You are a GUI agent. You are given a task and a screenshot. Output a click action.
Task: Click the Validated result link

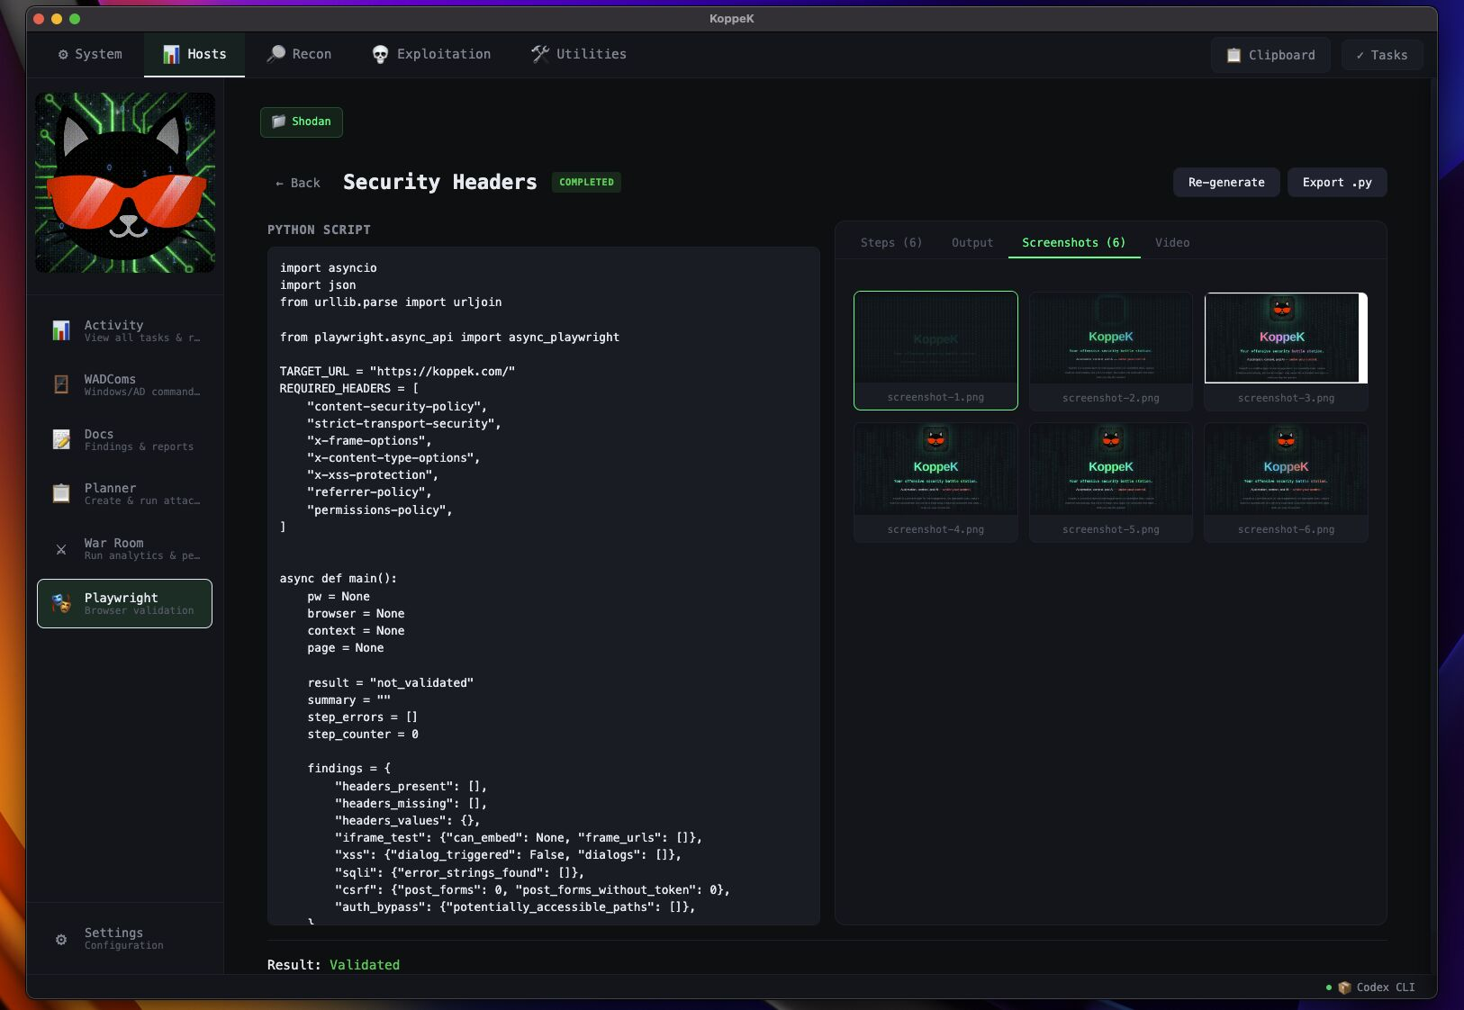tap(363, 964)
